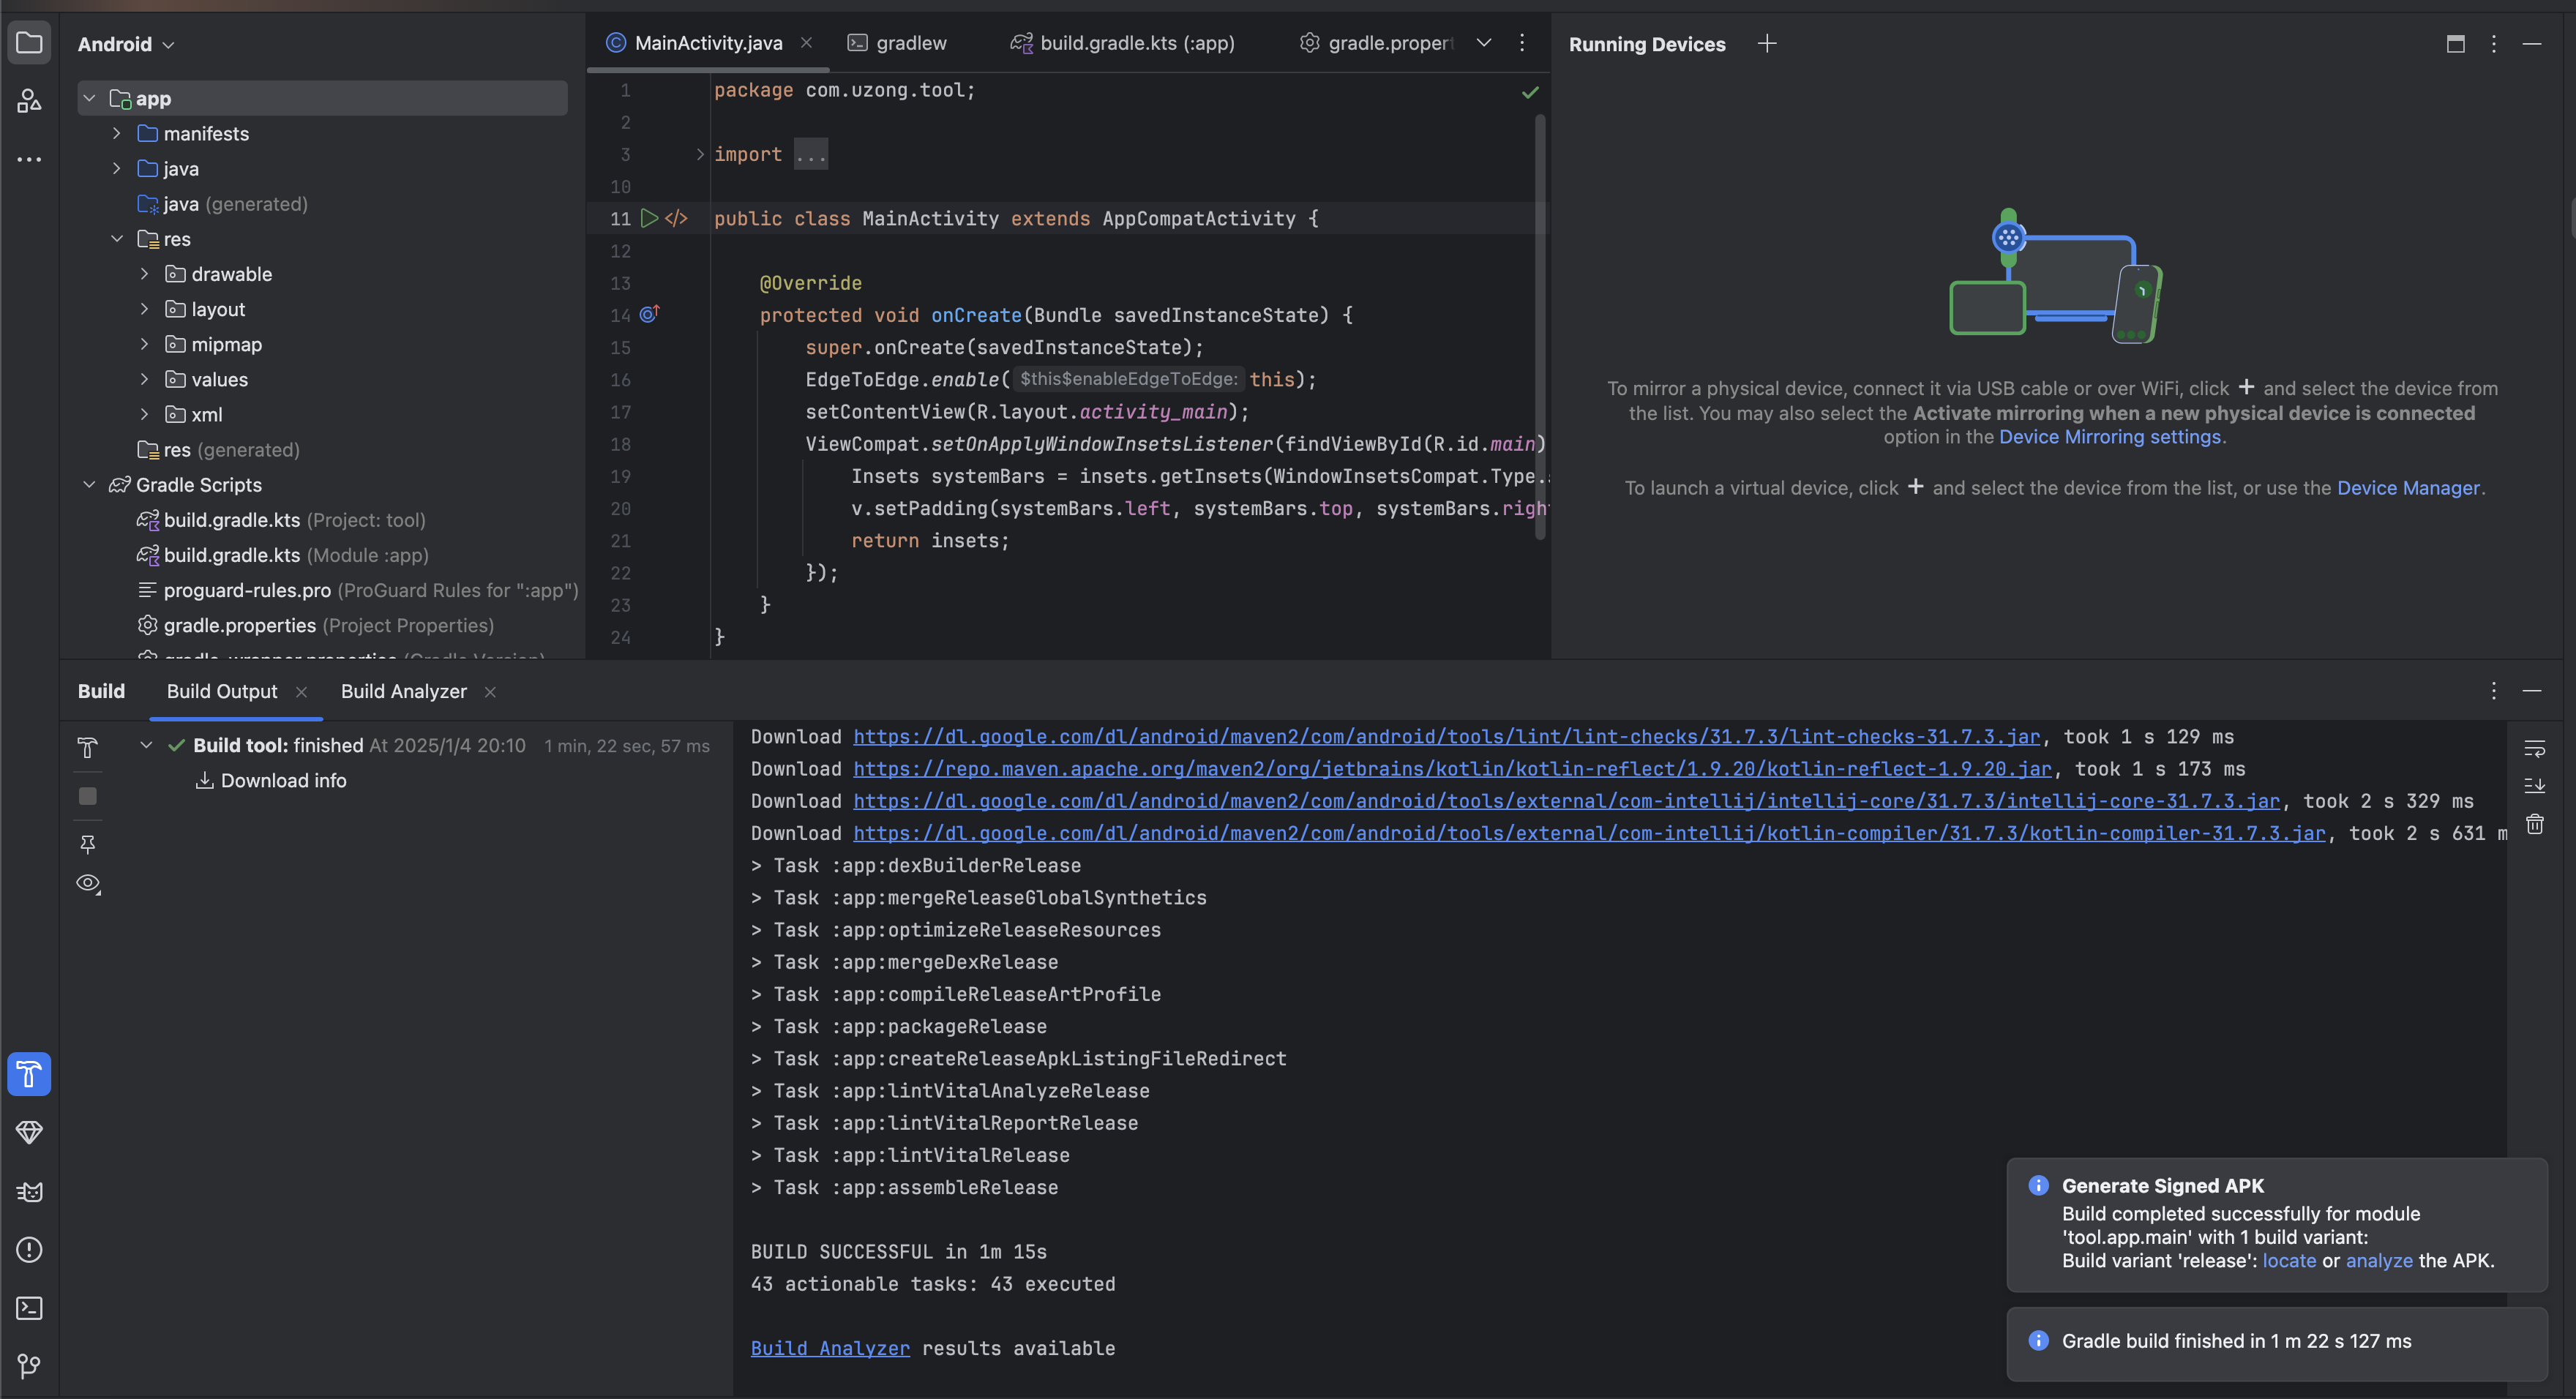The image size is (2576, 1399).
Task: Open the Terminal tool window
Action: 29,1308
